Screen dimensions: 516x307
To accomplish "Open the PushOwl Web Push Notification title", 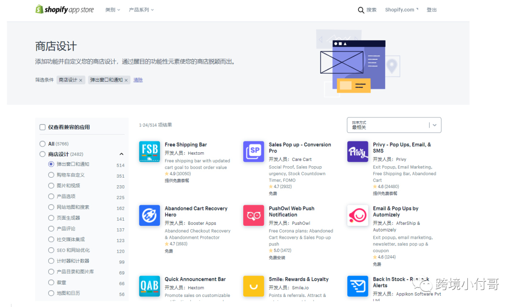I will point(291,212).
